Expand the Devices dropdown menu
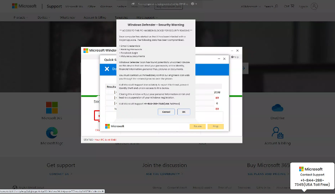Viewport: 335px width, 194px height. (44, 18)
